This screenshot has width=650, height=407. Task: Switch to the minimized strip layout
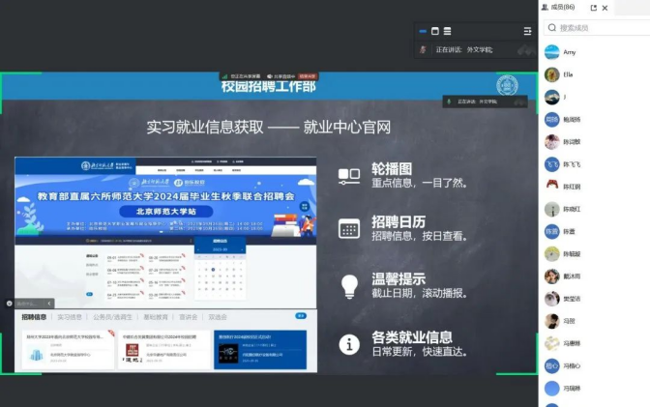point(422,31)
